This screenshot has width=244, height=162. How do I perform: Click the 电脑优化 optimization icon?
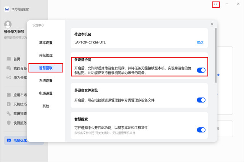pyautogui.click(x=9, y=141)
